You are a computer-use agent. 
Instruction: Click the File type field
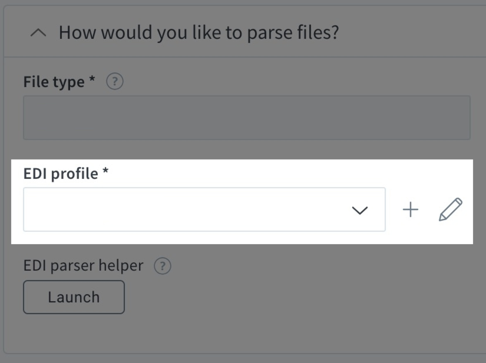tap(247, 117)
